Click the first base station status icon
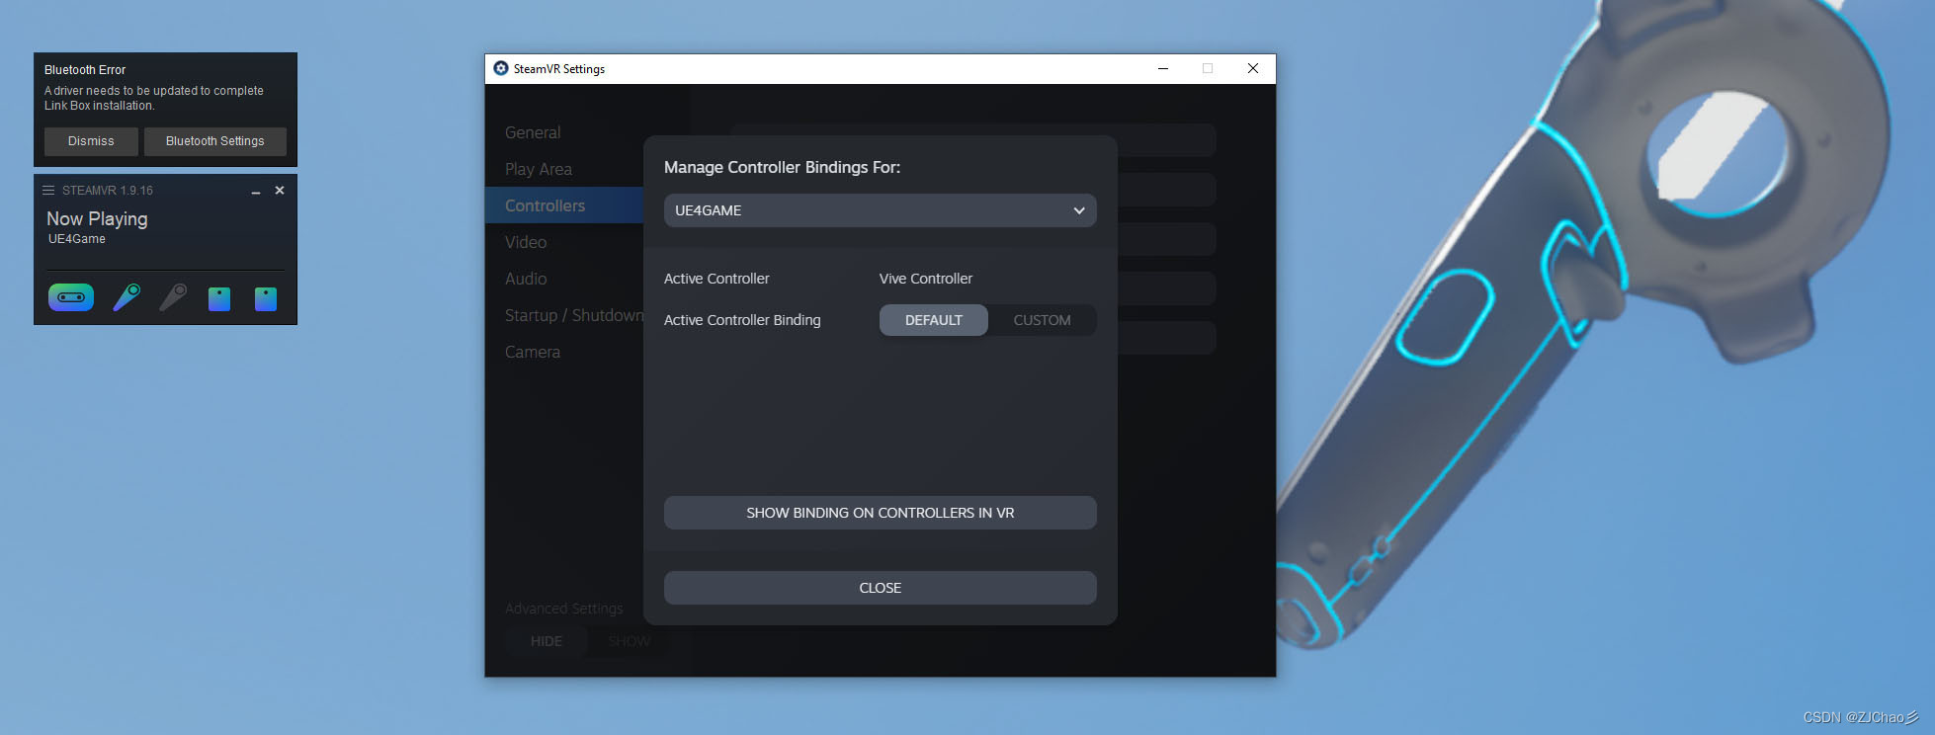This screenshot has height=735, width=1935. [x=219, y=298]
